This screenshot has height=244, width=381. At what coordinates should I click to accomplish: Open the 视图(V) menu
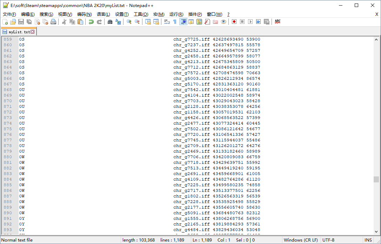click(x=65, y=14)
